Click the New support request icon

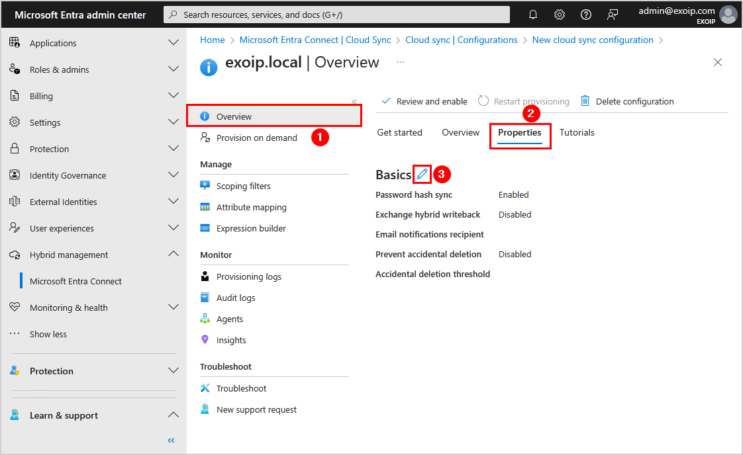(205, 409)
